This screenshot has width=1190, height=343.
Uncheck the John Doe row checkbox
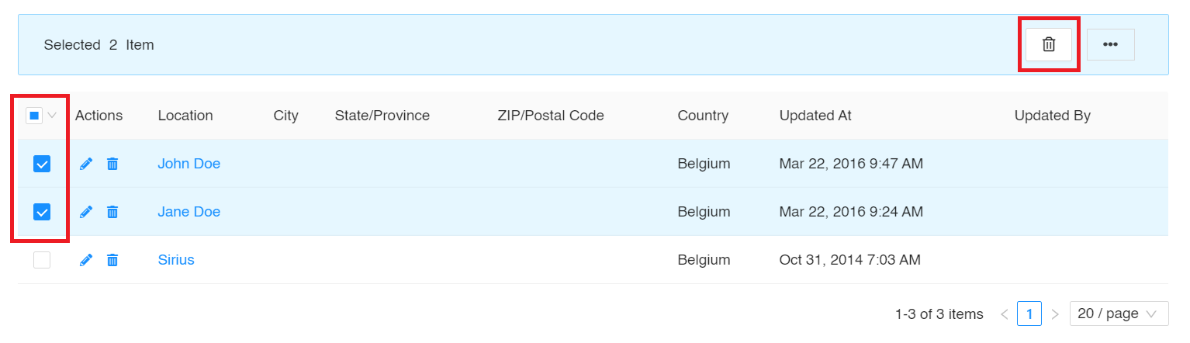42,164
